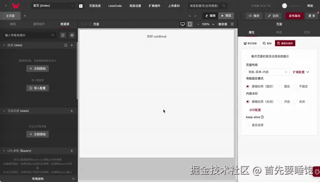320x182 pixels.
Task: Click the document icon beside field search
Action: [63, 35]
